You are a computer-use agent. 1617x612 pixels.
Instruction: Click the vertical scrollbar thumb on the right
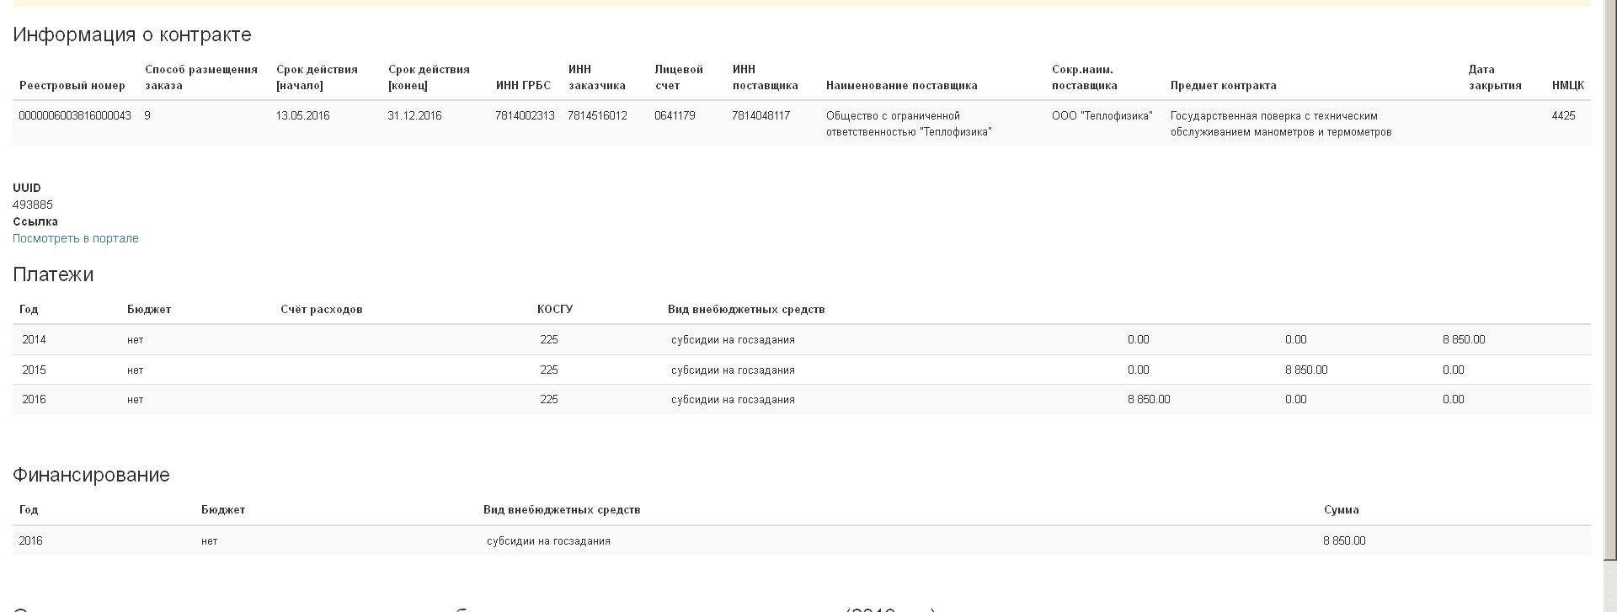[x=1609, y=278]
